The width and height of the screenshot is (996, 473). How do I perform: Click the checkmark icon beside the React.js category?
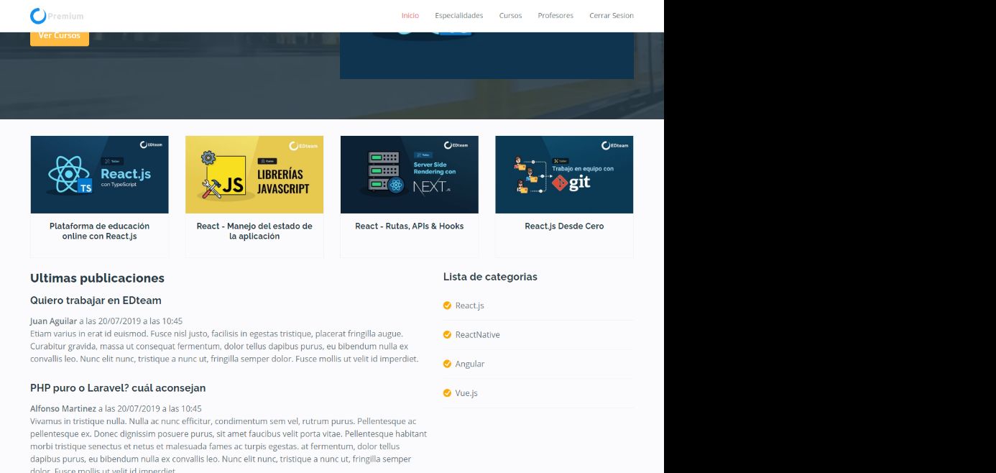pyautogui.click(x=447, y=306)
